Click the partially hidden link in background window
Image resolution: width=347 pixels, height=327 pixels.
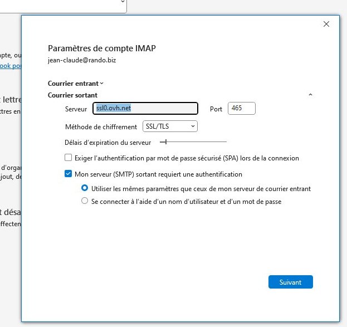click(10, 66)
